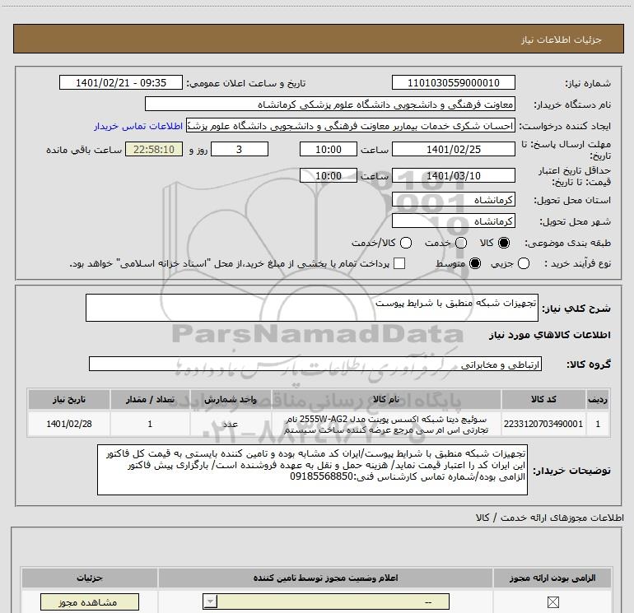634x613 pixels.
Task: Click the need date 1401/02/28 cell
Action: point(69,424)
